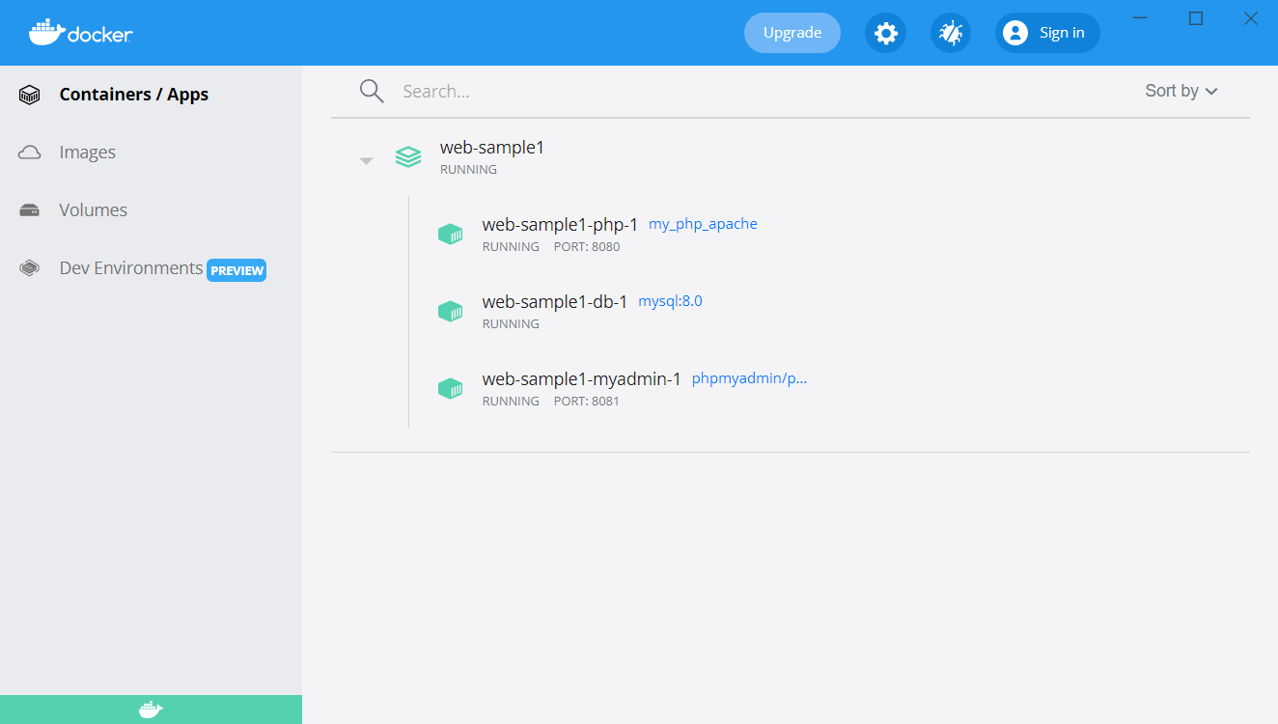Open the Sort by dropdown
The height and width of the screenshot is (724, 1278).
click(x=1181, y=91)
